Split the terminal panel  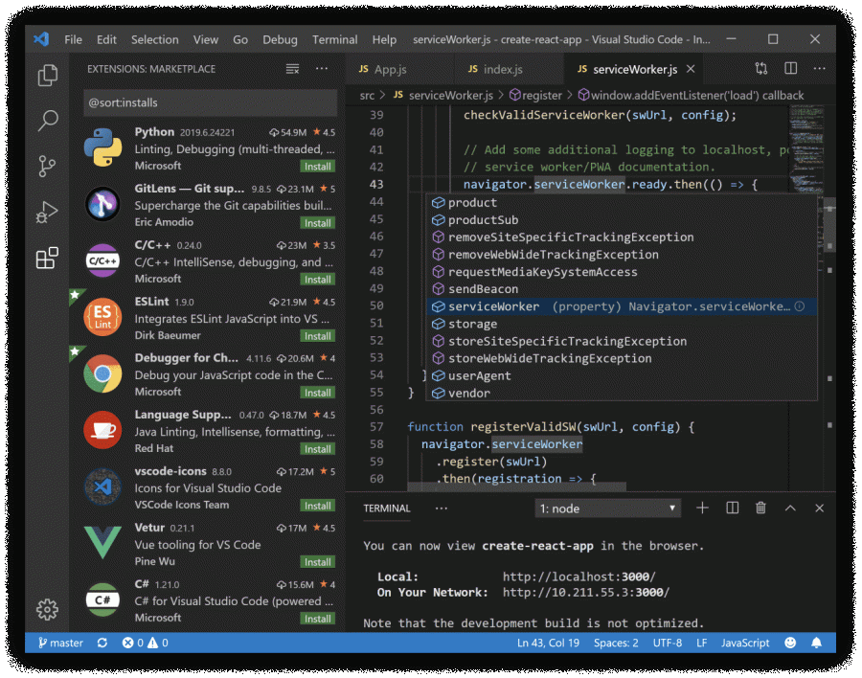pos(733,508)
